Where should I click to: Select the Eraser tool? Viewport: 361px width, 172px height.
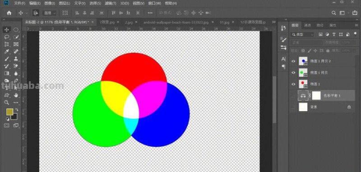point(16,66)
